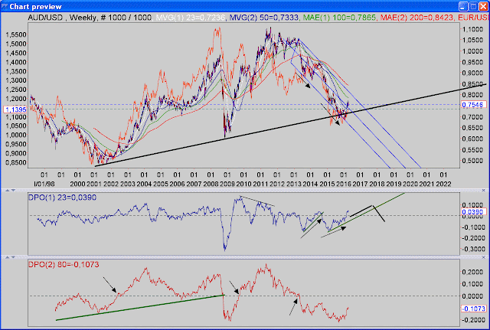The height and width of the screenshot is (330, 490).
Task: Click the -0,1073 value box in DPO(2) pane
Action: click(474, 309)
